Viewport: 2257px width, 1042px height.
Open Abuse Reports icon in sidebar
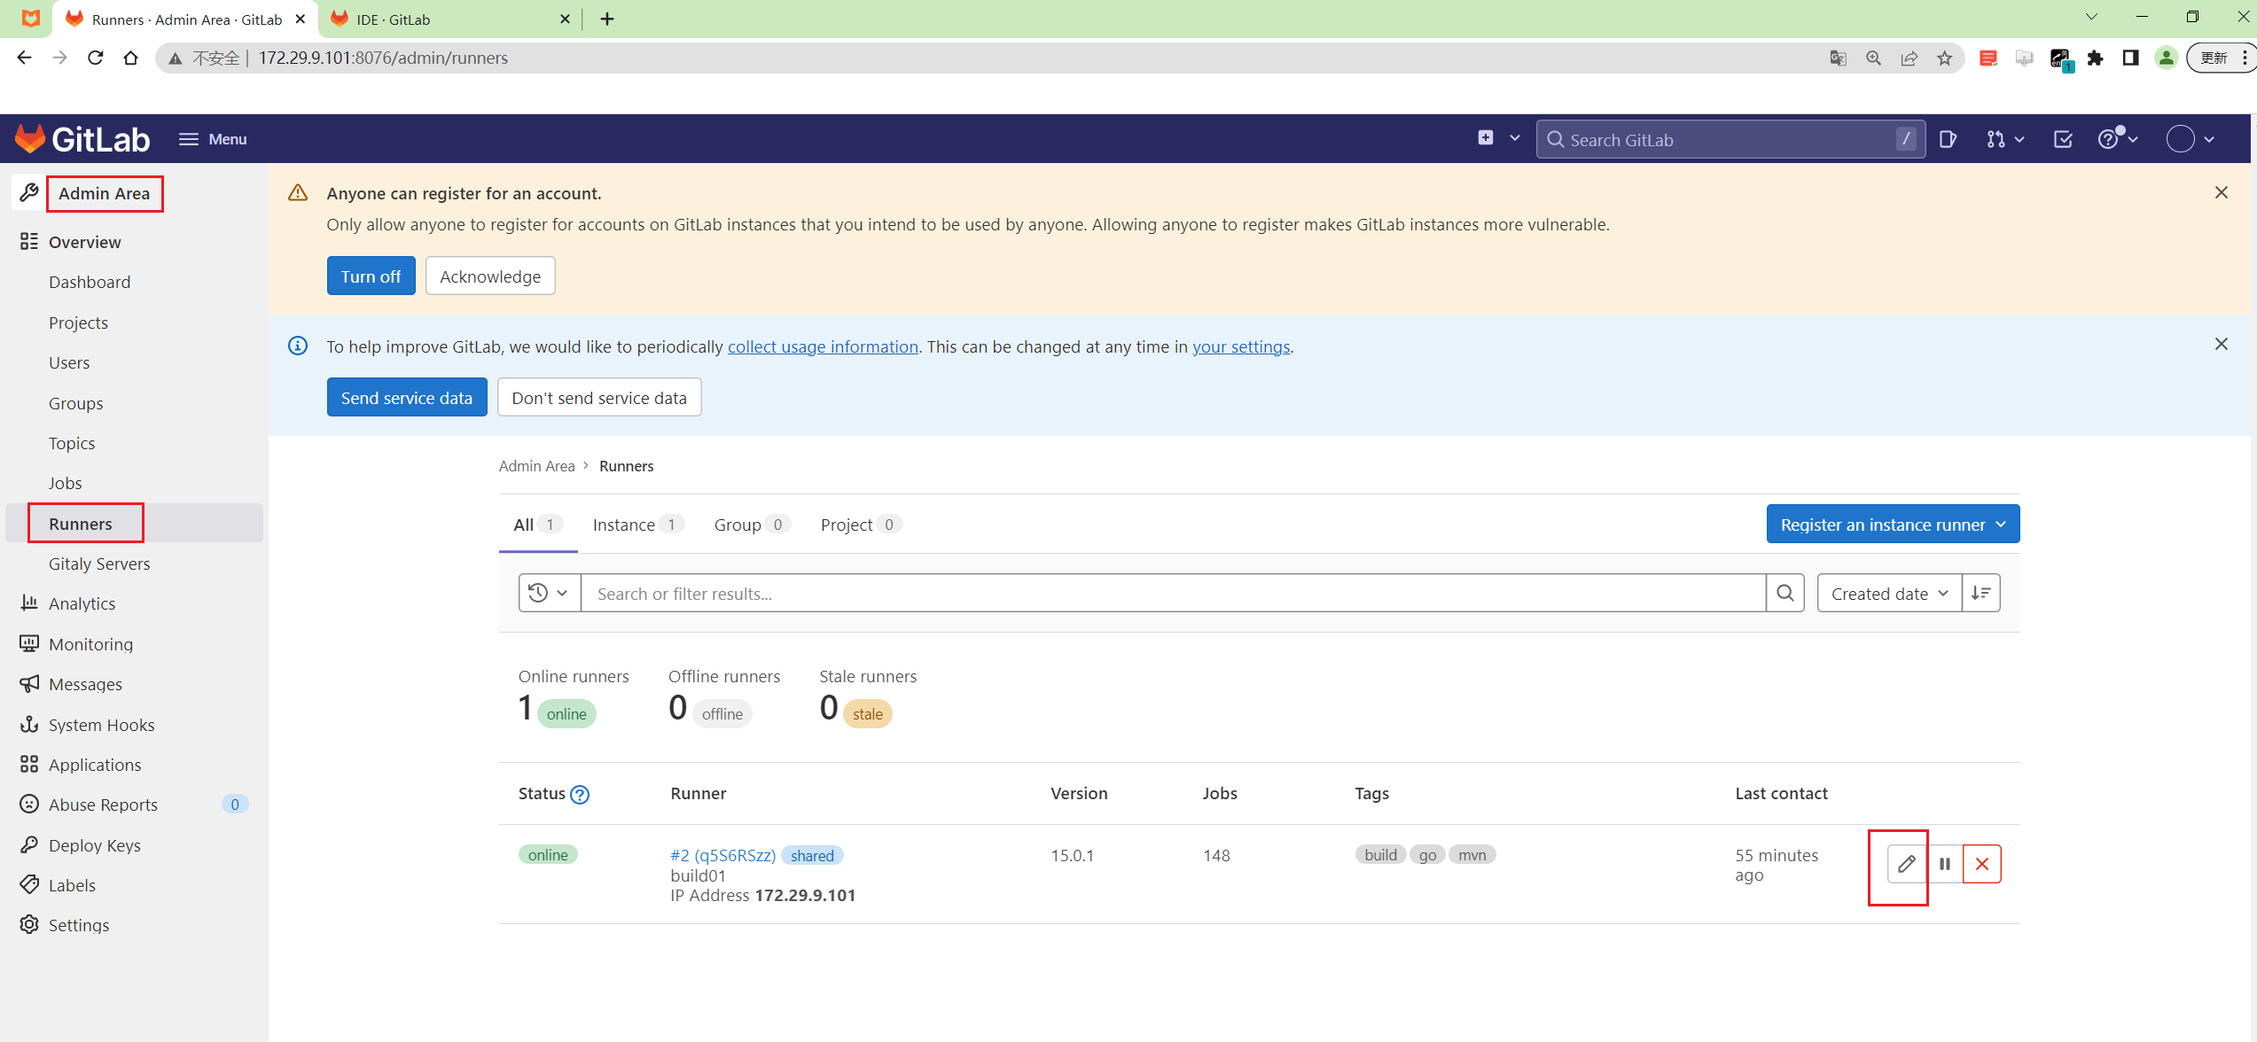tap(29, 804)
